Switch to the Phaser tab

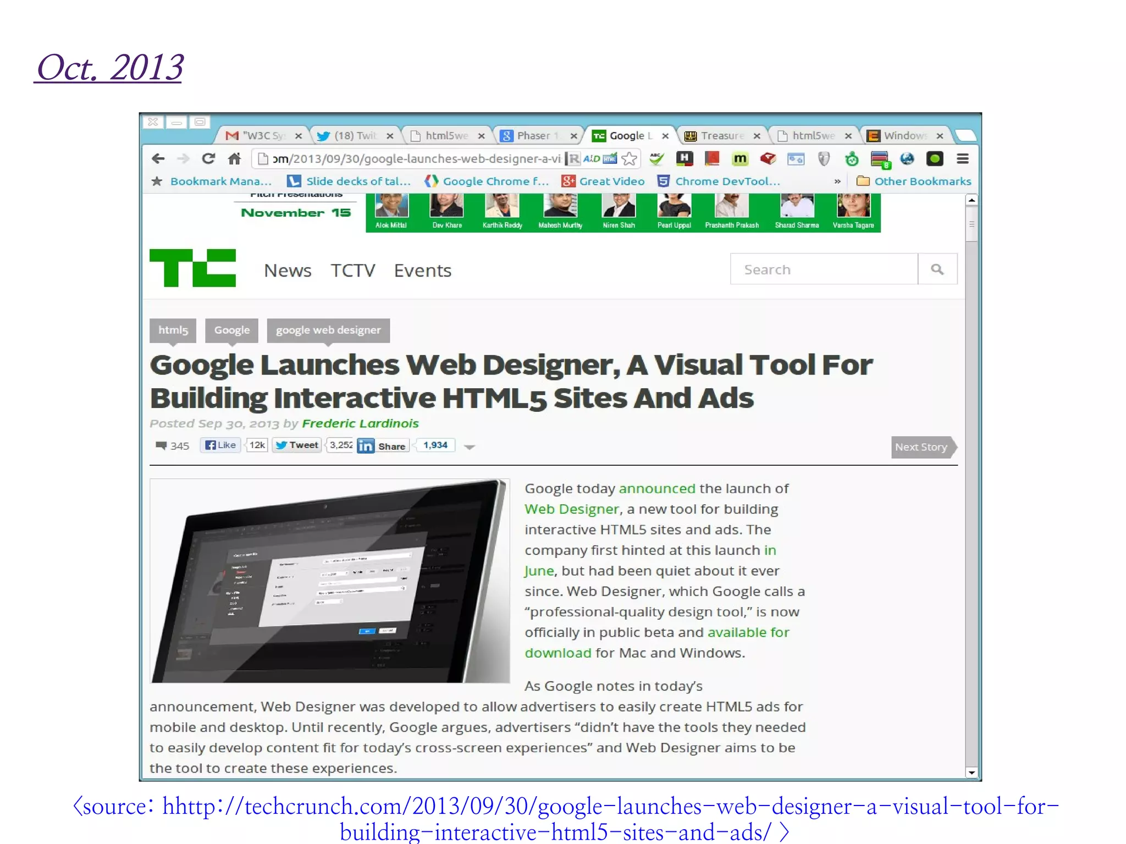click(x=537, y=135)
